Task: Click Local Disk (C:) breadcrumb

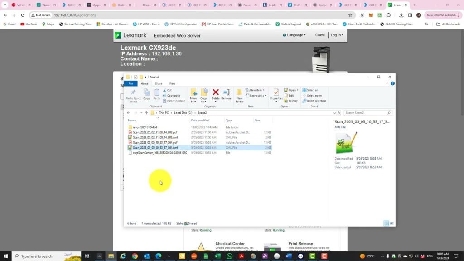Action: (x=183, y=113)
